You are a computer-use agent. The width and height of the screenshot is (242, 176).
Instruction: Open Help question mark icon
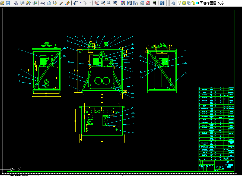[162, 3]
